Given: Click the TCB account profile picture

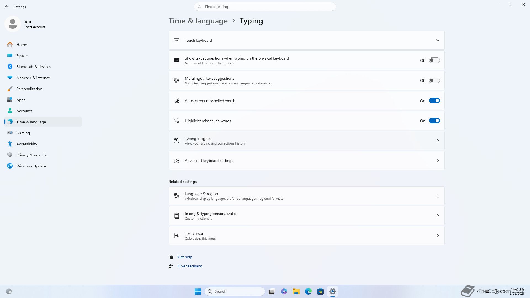Looking at the screenshot, I should tap(13, 24).
